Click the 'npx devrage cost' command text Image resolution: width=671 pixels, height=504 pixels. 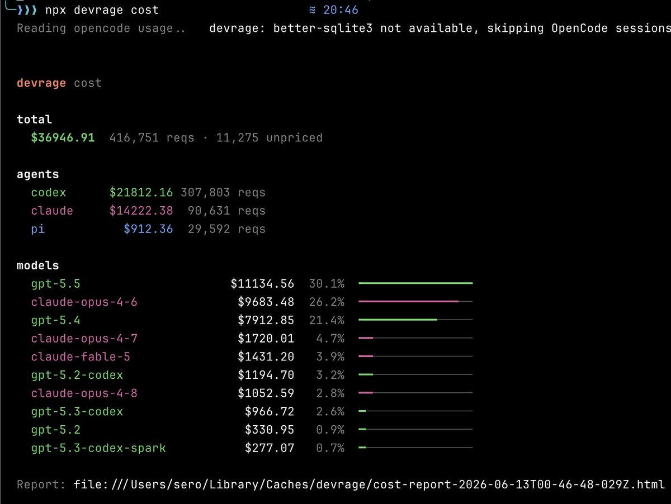[x=102, y=10]
